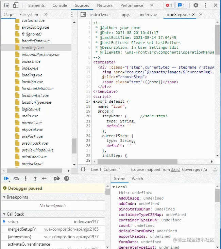The width and height of the screenshot is (221, 249).
Task: Open the index.vue editor tab
Action: point(148,15)
